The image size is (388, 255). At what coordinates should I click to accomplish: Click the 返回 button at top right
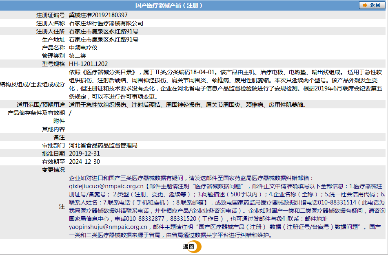tap(372, 5)
